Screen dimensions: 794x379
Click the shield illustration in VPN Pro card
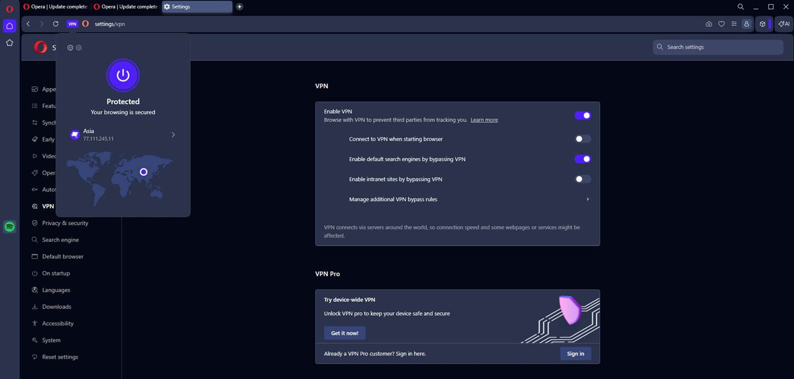click(570, 310)
